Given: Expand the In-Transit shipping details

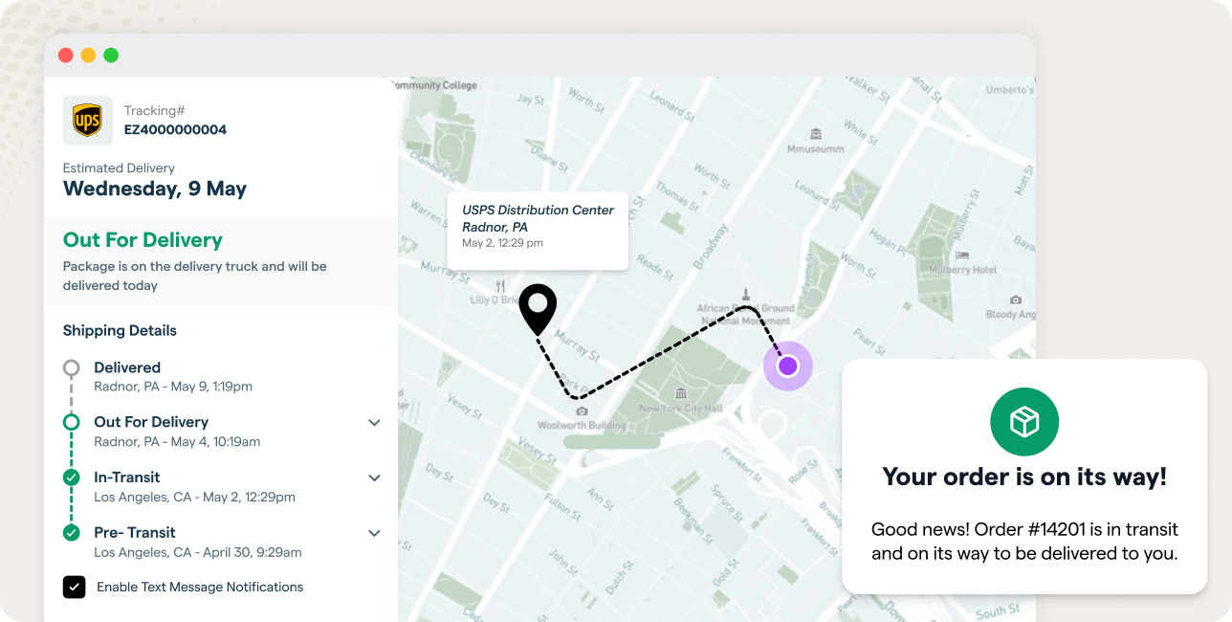Looking at the screenshot, I should click(x=374, y=478).
